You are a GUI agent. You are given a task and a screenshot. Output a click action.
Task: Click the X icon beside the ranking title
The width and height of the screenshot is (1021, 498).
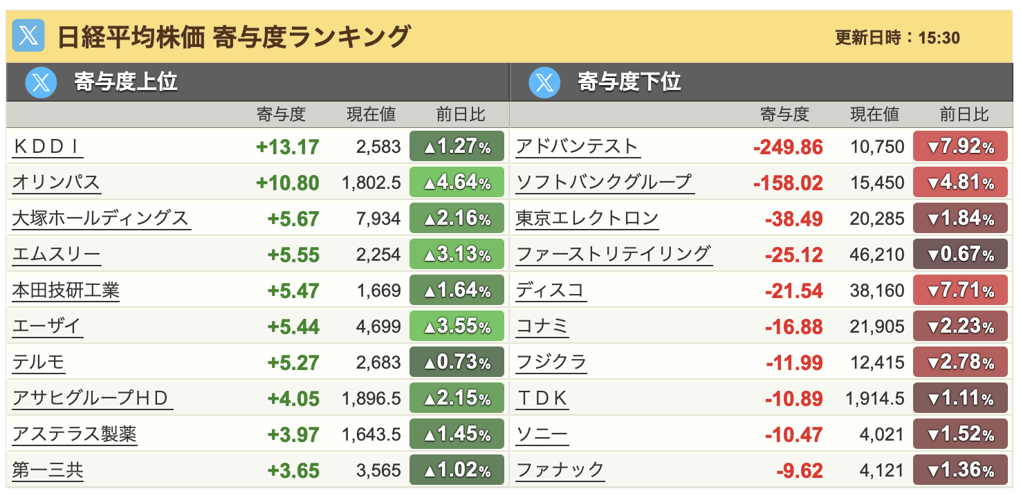(x=28, y=36)
